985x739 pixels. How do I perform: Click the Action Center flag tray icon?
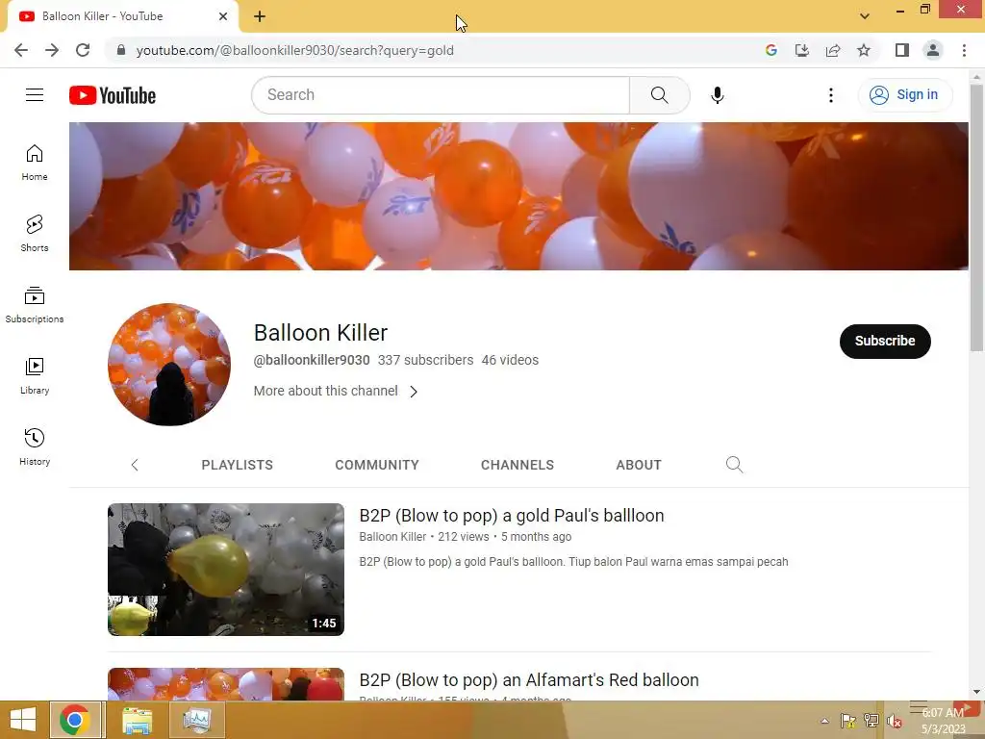tap(848, 721)
